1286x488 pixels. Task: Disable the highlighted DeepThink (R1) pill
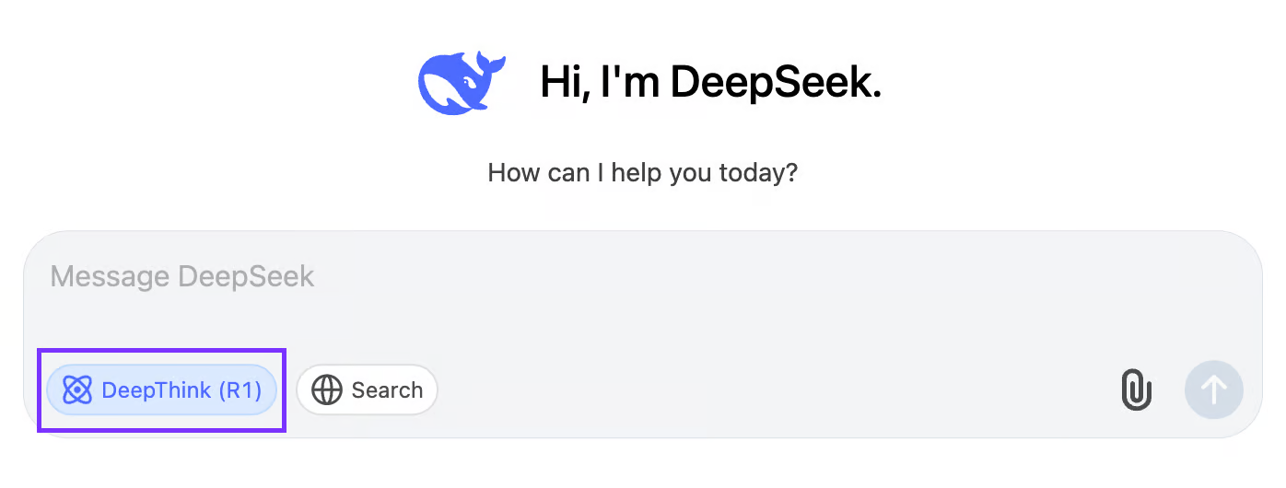click(162, 390)
